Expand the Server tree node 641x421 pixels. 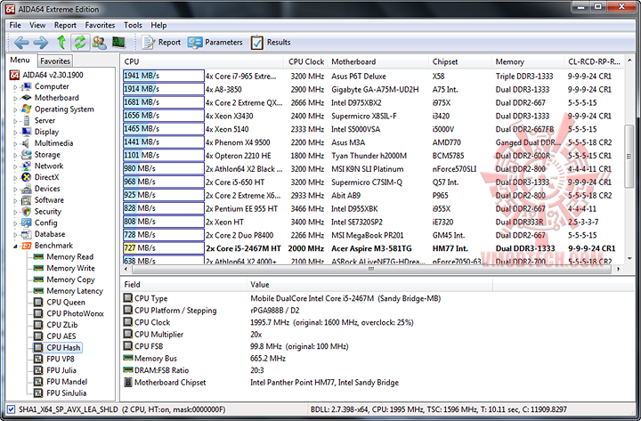click(15, 121)
